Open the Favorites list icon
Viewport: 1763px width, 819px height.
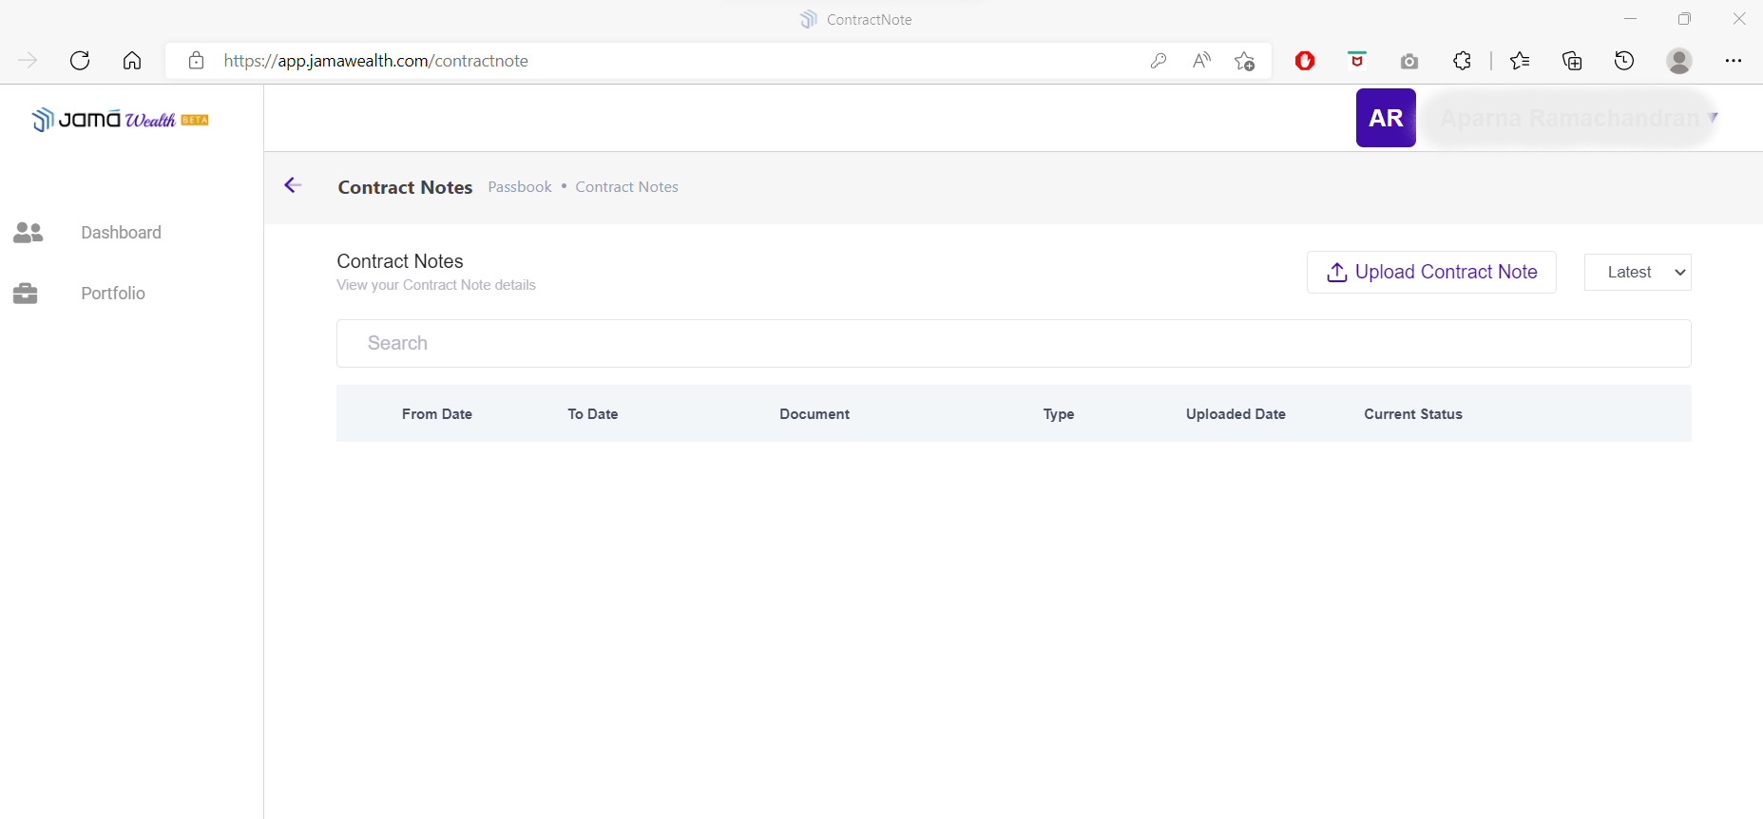[1520, 61]
